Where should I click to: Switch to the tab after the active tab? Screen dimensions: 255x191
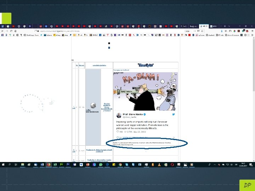tap(213, 26)
